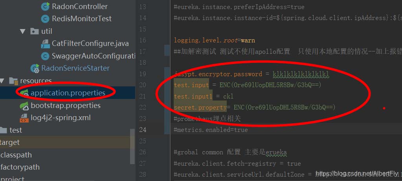Open log4j2-spring.xml file
This screenshot has height=181, width=402.
61,118
